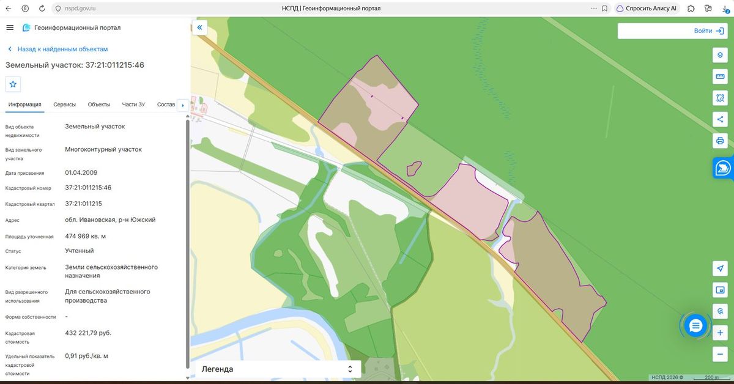This screenshot has width=734, height=384.
Task: Zoom in on the map
Action: (x=721, y=333)
